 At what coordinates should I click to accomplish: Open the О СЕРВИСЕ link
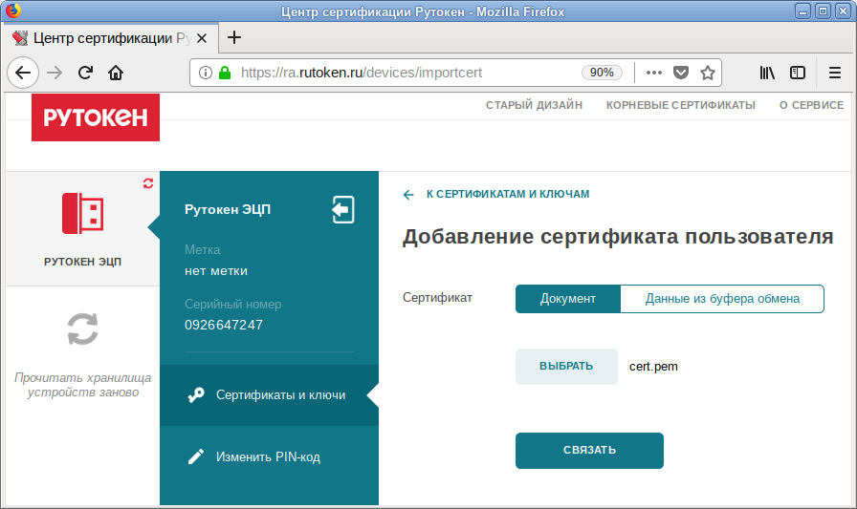tap(811, 105)
